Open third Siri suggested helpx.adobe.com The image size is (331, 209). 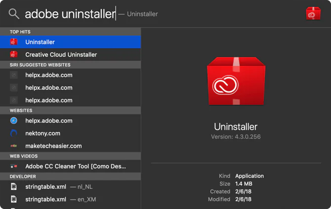(49, 100)
